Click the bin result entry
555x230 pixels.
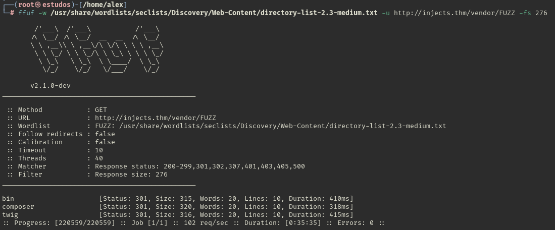(x=178, y=199)
